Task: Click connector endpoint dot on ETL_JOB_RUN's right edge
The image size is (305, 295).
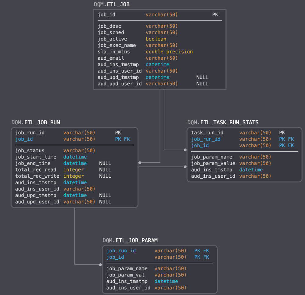Action: [140, 163]
